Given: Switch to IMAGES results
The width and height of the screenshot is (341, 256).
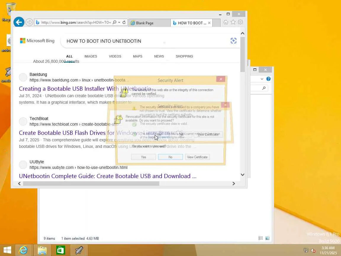Looking at the screenshot, I should (x=91, y=56).
